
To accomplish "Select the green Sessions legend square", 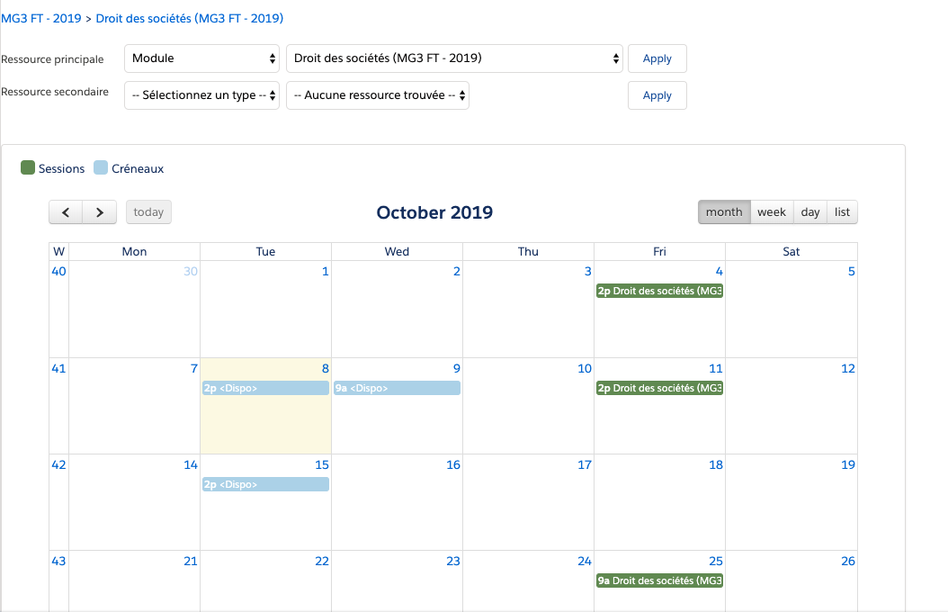I will point(27,167).
